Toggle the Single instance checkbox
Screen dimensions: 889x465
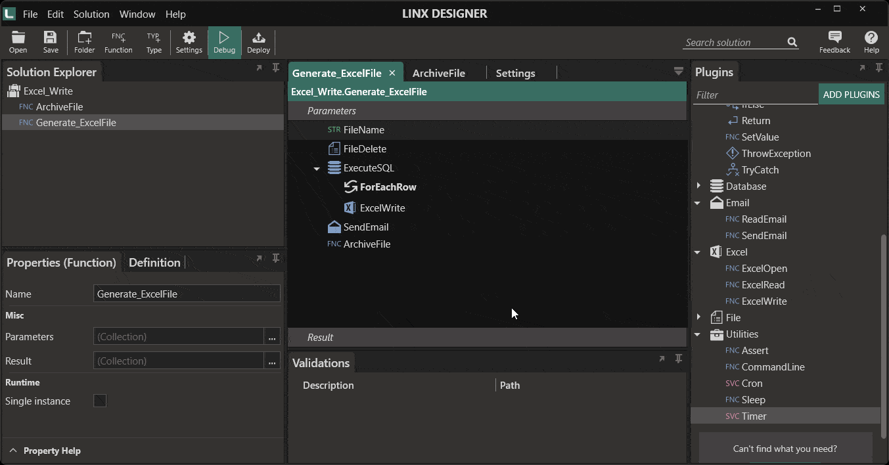tap(100, 401)
